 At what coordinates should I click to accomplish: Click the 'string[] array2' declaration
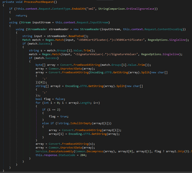point(48,86)
